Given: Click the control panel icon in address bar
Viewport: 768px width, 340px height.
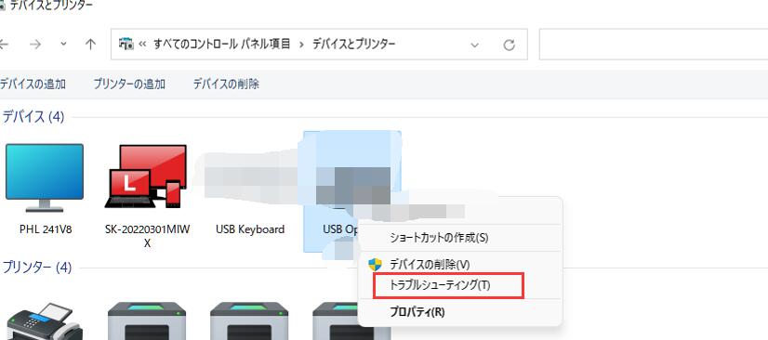Looking at the screenshot, I should click(126, 44).
